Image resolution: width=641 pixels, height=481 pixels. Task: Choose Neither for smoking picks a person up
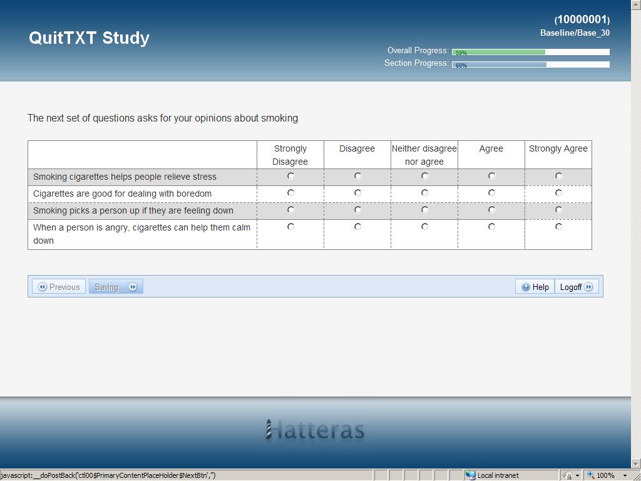point(424,210)
